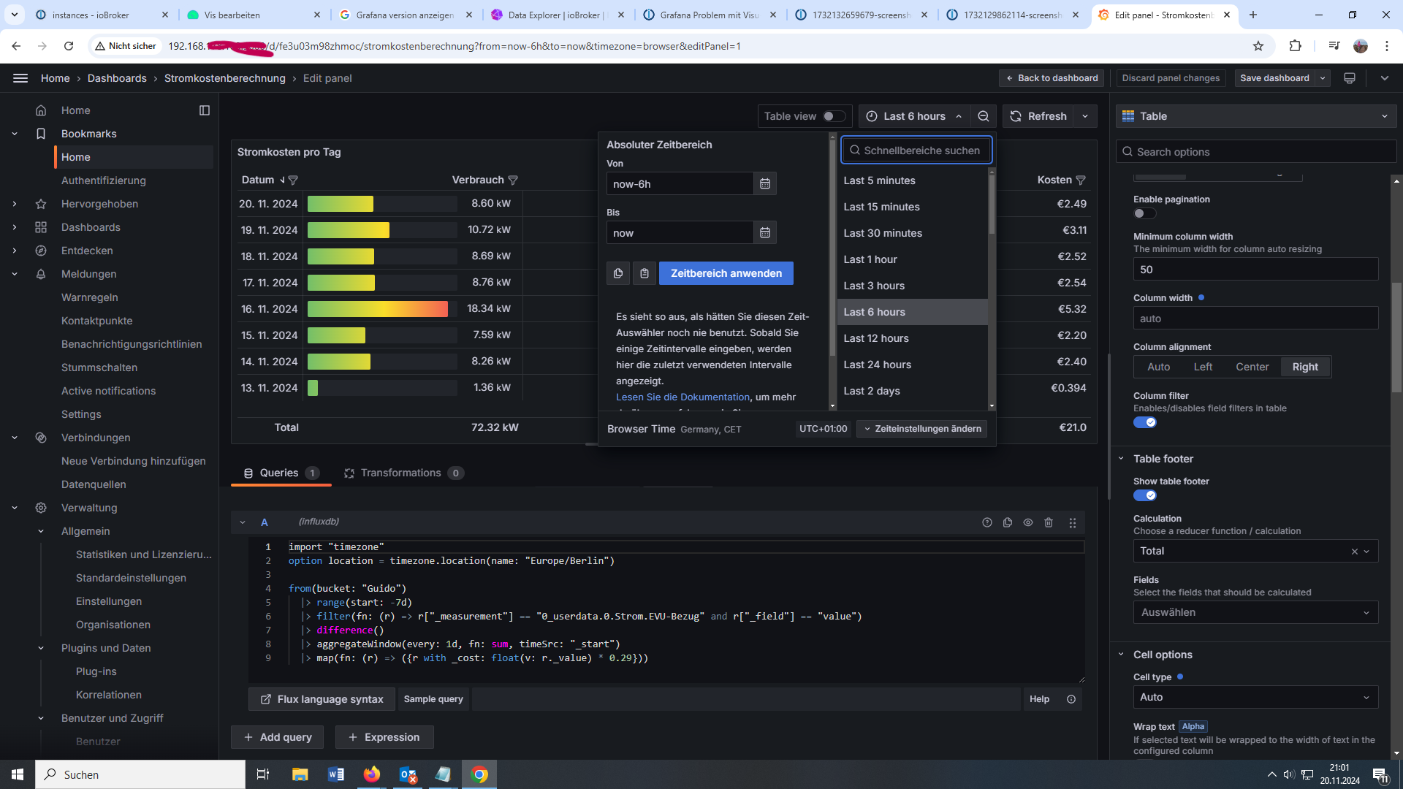Enable pagination toggle
Image resolution: width=1403 pixels, height=789 pixels.
pos(1144,213)
